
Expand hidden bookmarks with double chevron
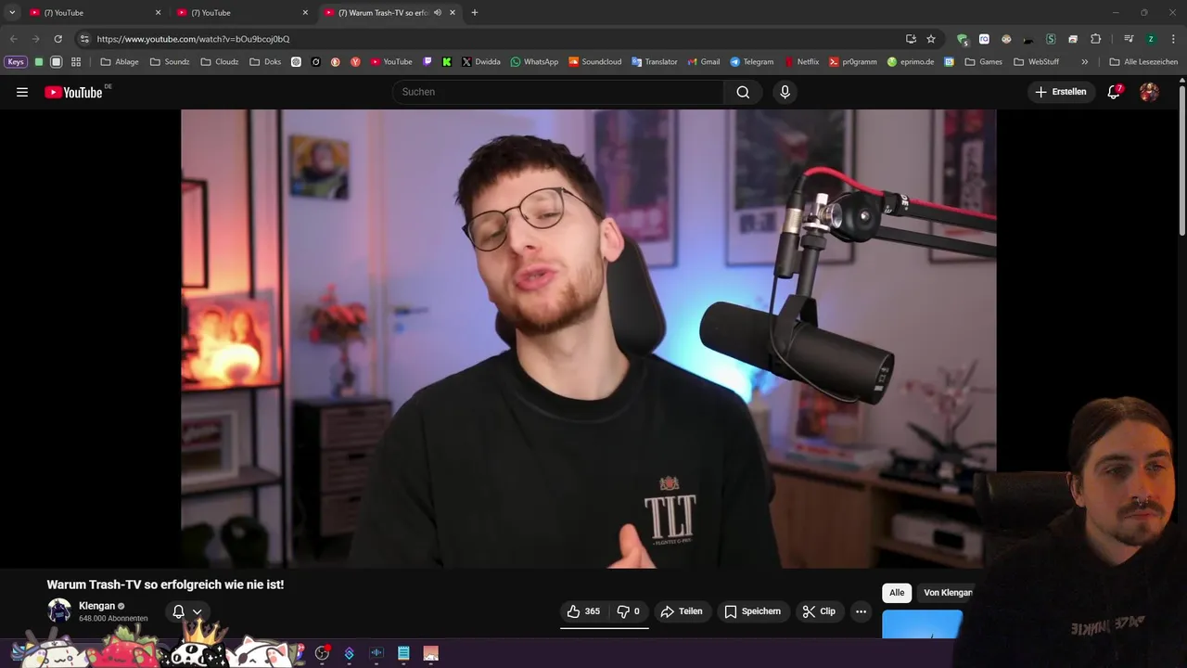click(1085, 62)
